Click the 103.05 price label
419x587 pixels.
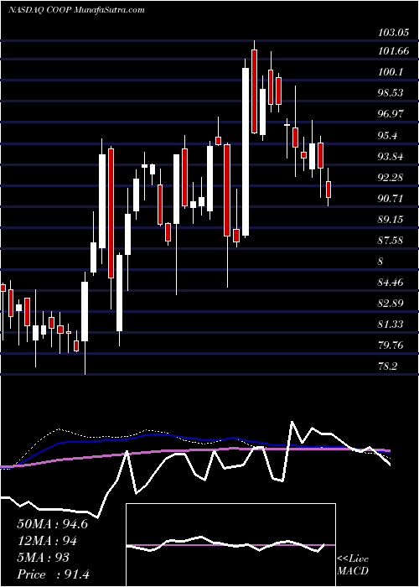click(393, 33)
